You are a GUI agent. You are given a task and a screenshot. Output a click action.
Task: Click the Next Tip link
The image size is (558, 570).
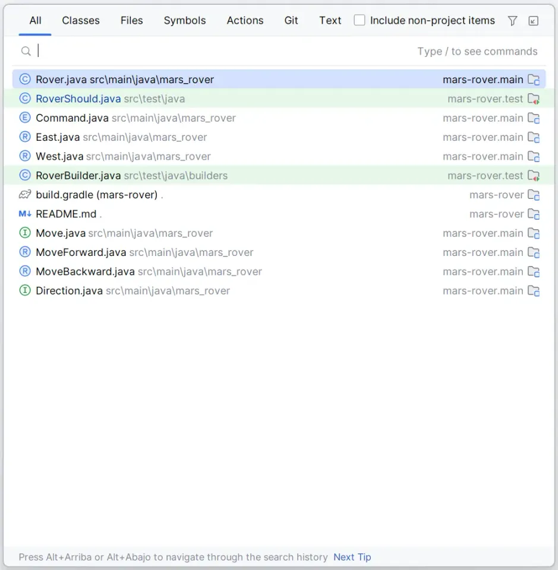pyautogui.click(x=352, y=557)
